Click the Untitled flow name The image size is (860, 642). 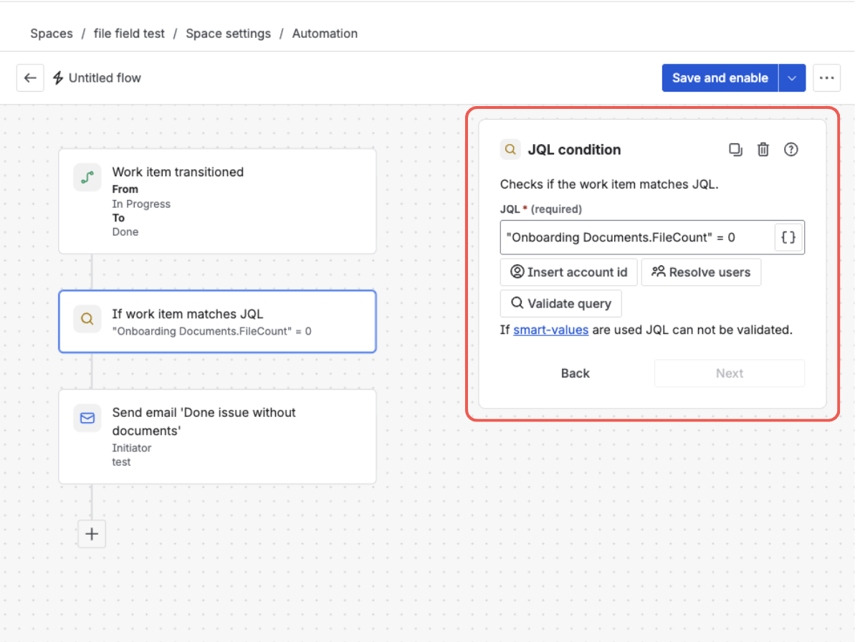(105, 78)
